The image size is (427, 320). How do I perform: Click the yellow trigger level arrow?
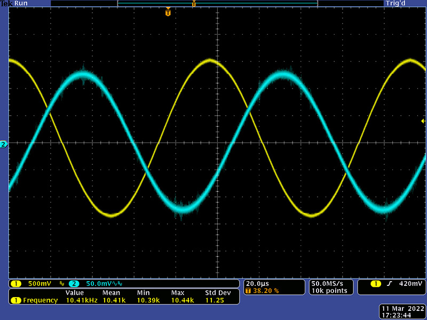pyautogui.click(x=423, y=121)
